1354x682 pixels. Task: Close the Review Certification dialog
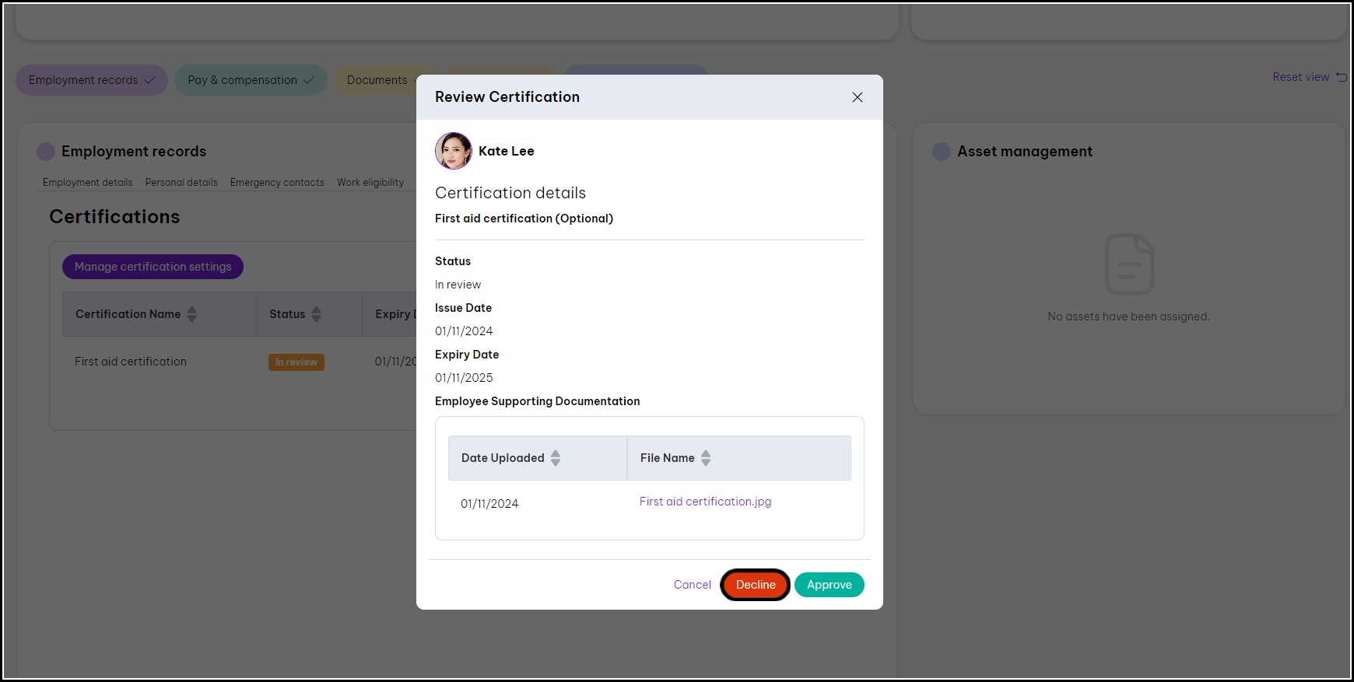857,97
